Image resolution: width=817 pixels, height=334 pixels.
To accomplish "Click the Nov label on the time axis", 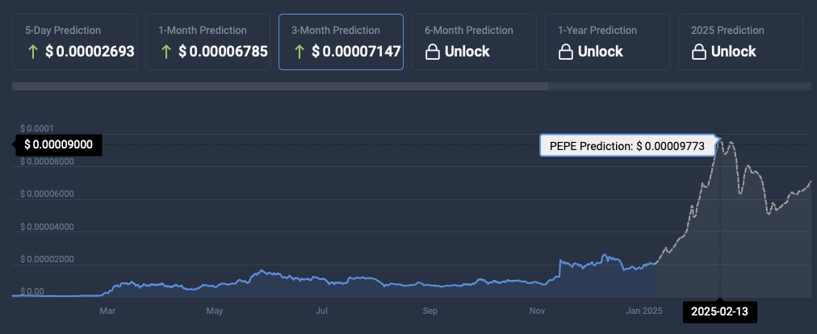I will (x=537, y=311).
